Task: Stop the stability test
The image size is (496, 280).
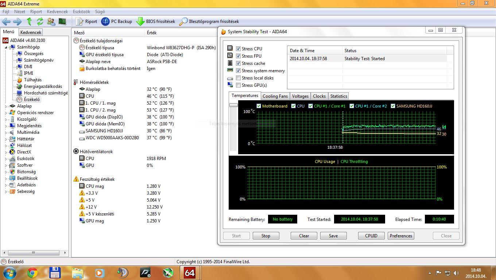Action: [x=266, y=236]
